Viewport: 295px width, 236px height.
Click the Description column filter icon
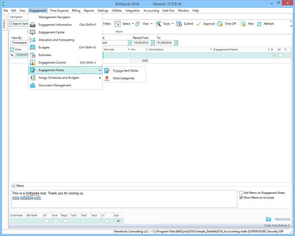point(211,49)
